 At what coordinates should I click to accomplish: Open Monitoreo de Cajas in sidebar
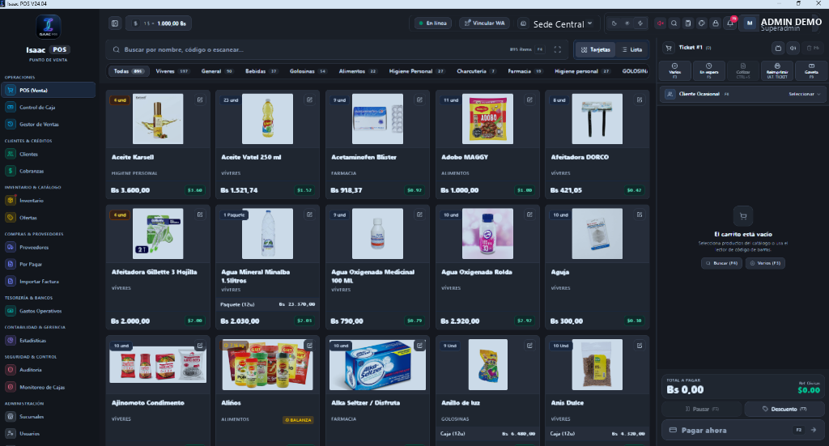48,388
